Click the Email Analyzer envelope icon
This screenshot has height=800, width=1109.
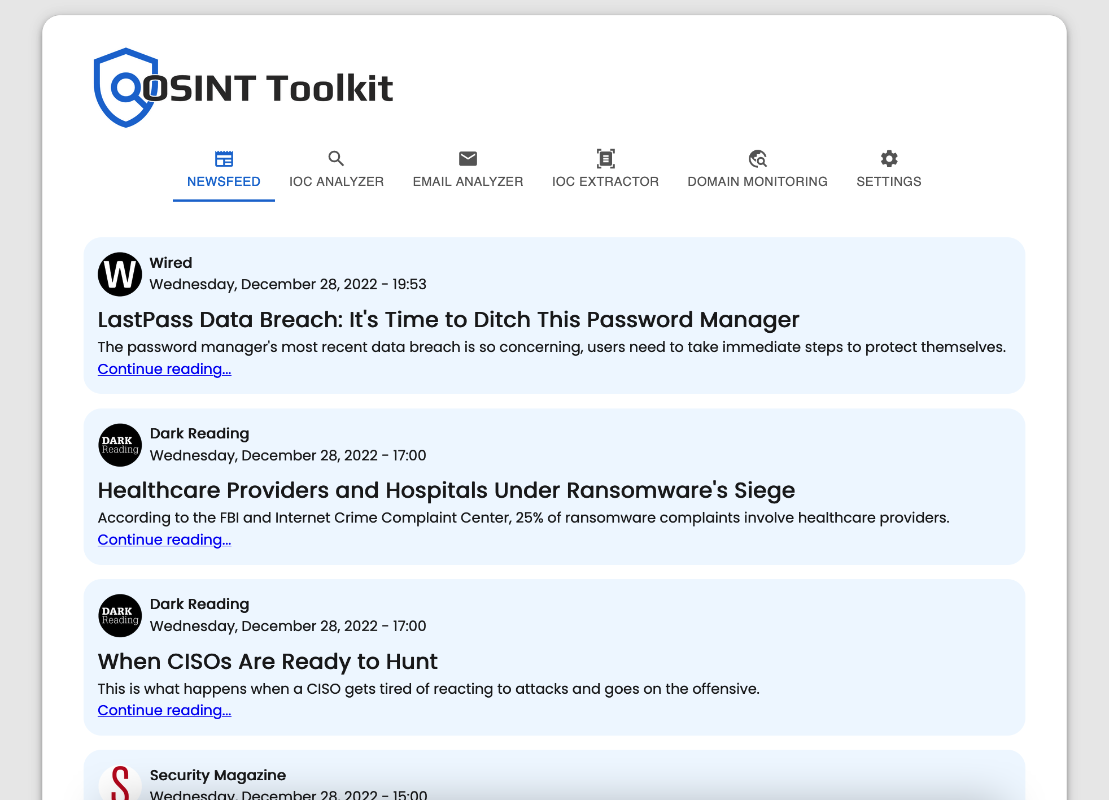coord(468,159)
